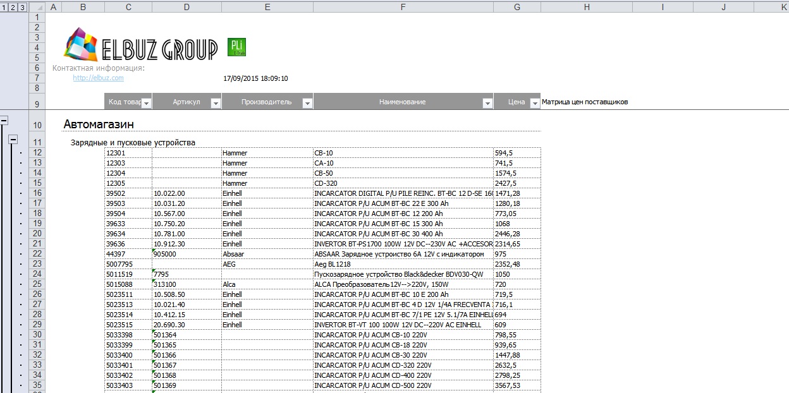
Task: Select the Зарядные и пусковые устройства cell
Action: coord(133,142)
